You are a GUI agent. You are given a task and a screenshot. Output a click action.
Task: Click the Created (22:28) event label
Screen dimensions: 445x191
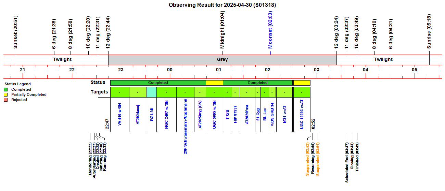[98, 156]
